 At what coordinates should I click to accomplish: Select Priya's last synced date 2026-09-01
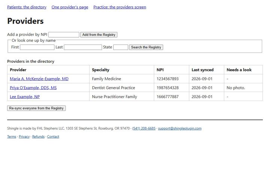[x=202, y=88]
